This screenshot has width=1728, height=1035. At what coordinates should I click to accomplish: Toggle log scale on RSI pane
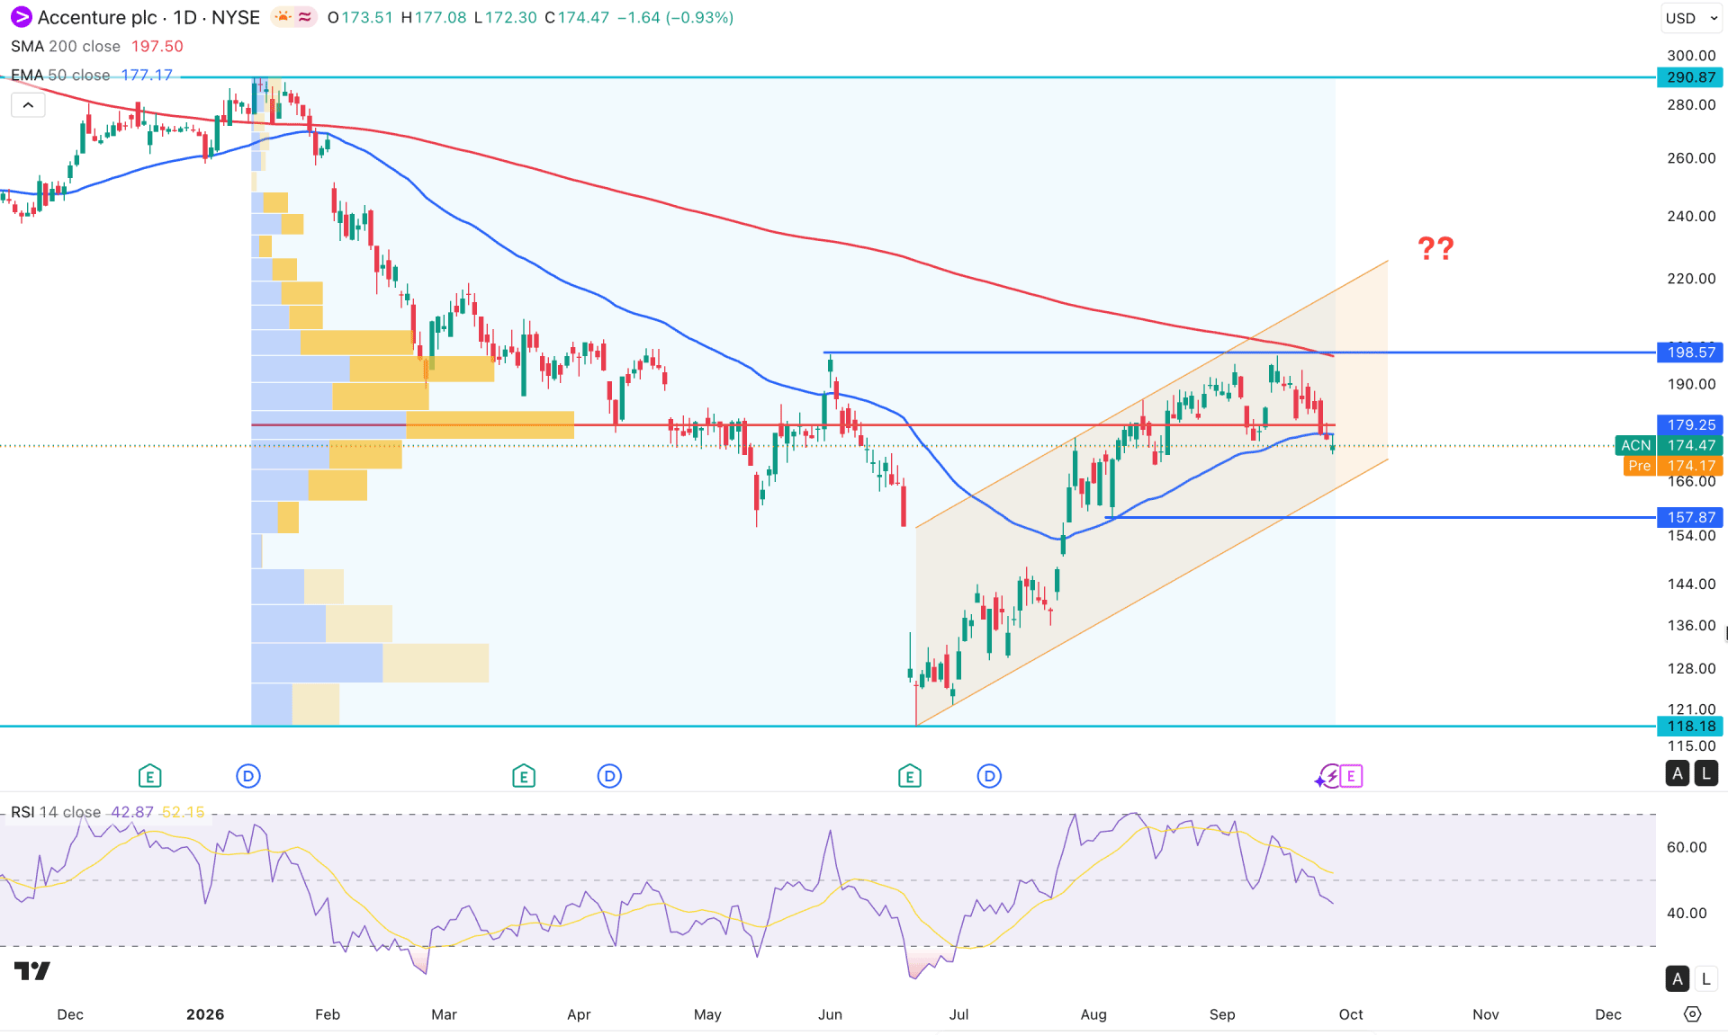click(1705, 979)
